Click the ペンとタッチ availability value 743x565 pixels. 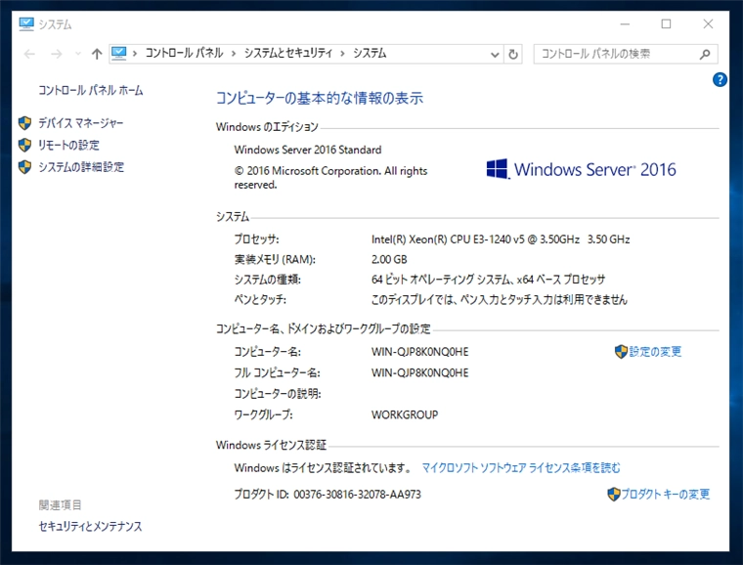pyautogui.click(x=499, y=299)
